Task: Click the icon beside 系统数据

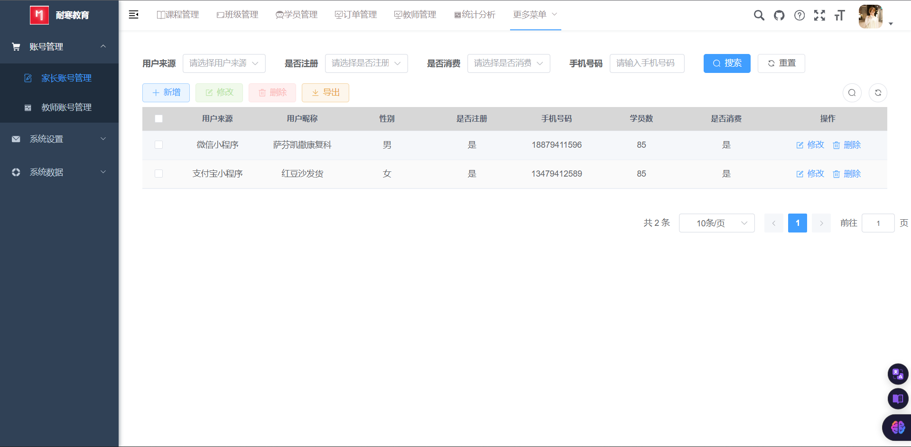Action: (x=16, y=172)
